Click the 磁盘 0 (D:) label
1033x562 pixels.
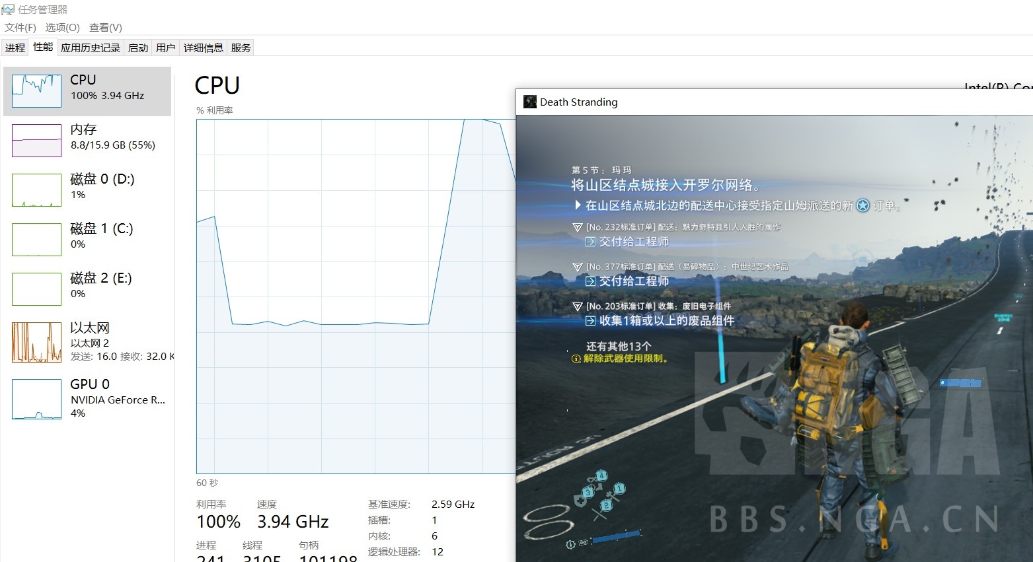102,179
